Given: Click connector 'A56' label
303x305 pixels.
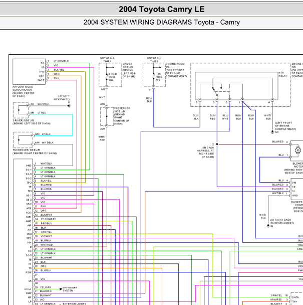Looking at the screenshot, I should click(103, 104).
